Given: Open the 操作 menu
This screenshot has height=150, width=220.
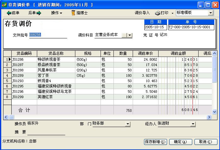Looking at the screenshot, I should 56,13.
